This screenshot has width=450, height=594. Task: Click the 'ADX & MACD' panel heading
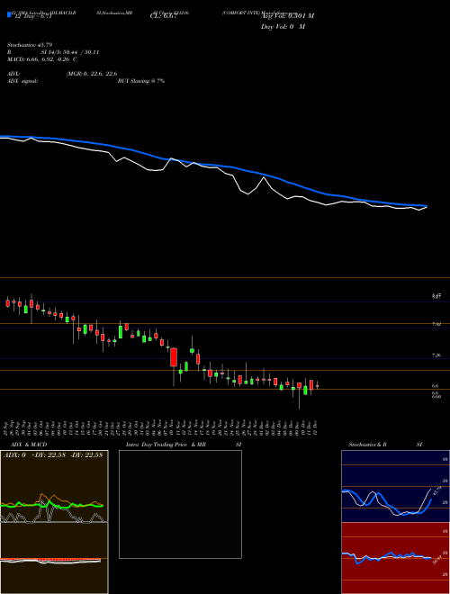29,445
